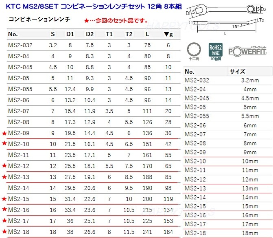Click the D1 column header
Screen dimensions: 273x238
pyautogui.click(x=70, y=34)
